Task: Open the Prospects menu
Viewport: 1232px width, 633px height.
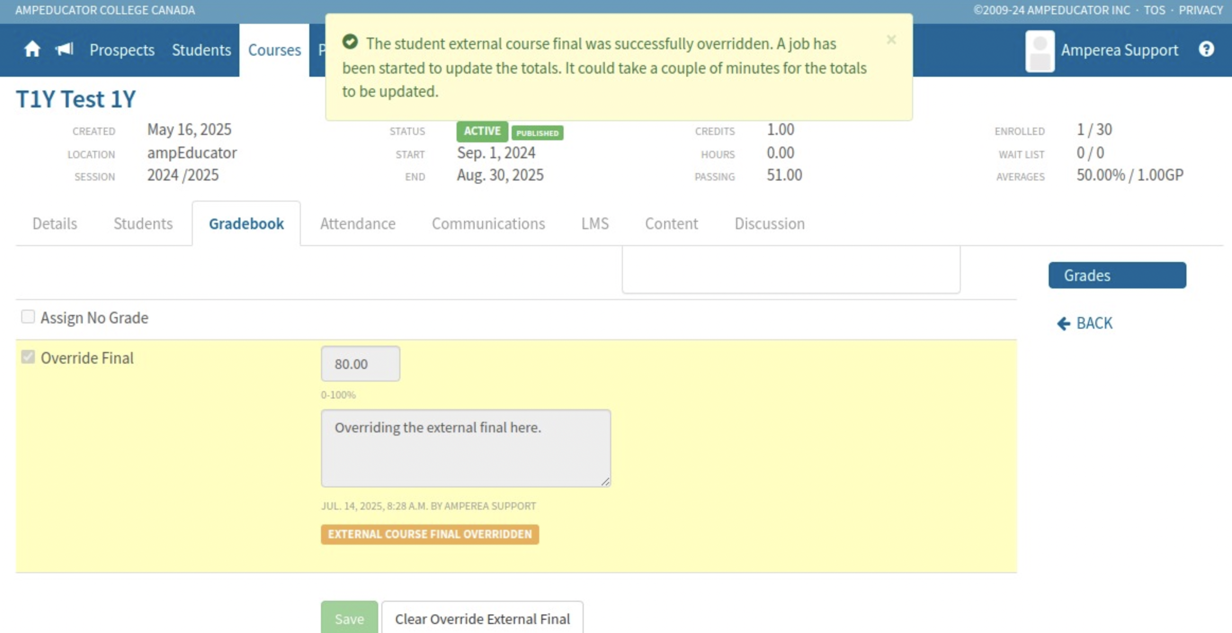Action: 122,50
